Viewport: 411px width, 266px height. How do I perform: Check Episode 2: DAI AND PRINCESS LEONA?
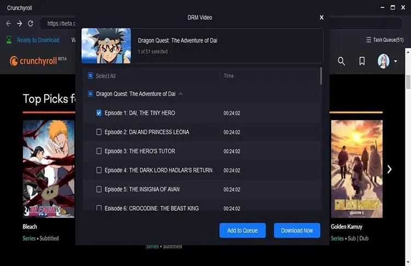coord(99,132)
